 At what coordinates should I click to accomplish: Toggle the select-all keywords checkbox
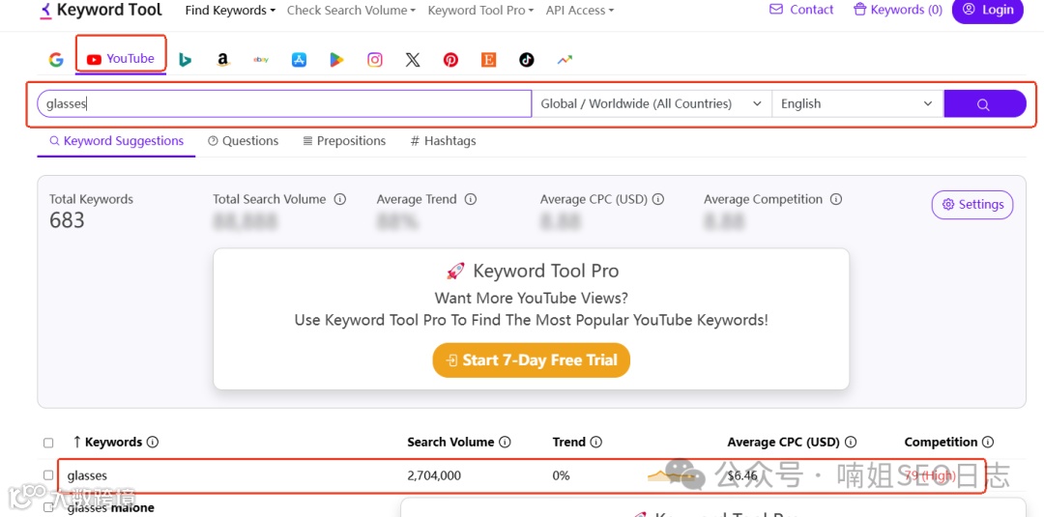pyautogui.click(x=48, y=443)
